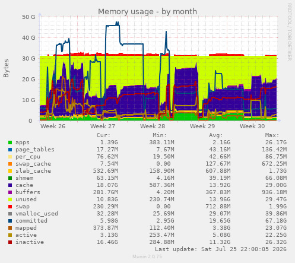Click the lime unused legend swatch
Image resolution: width=295 pixels, height=263 pixels.
click(10, 199)
